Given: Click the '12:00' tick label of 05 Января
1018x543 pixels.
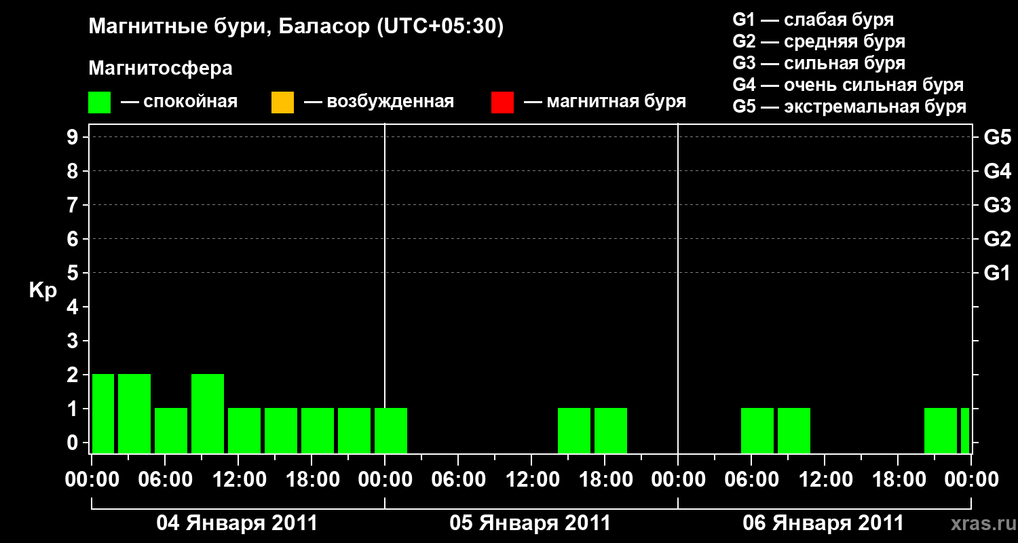Looking at the screenshot, I should point(531,480).
